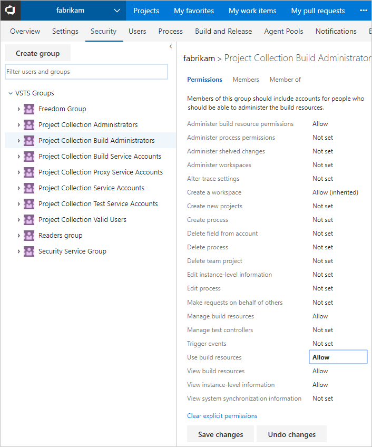Open the ellipsis overflow menu icon
This screenshot has height=447, width=372.
coord(363,10)
